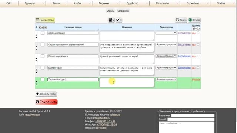The height and width of the screenshot is (133, 237).
Task: Move Отдел проведения соревнований row up
Action: tap(36, 47)
